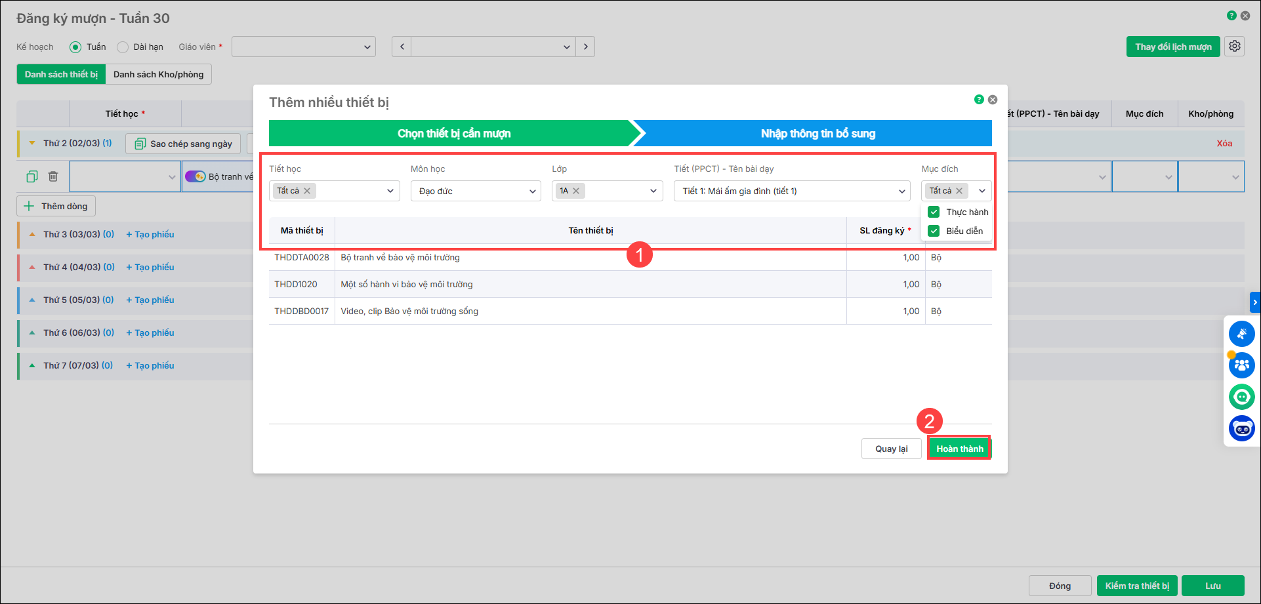
Task: Uncheck the Thực hành checkbox
Action: [x=934, y=212]
